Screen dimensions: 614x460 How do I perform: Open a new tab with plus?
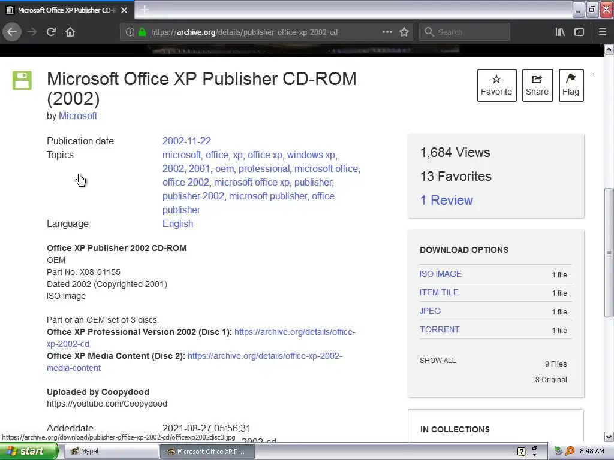coord(145,10)
